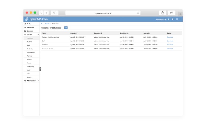Screen dimensions: 206x137
Task: Click the Profile person icon in sidebar
Action: (25, 24)
